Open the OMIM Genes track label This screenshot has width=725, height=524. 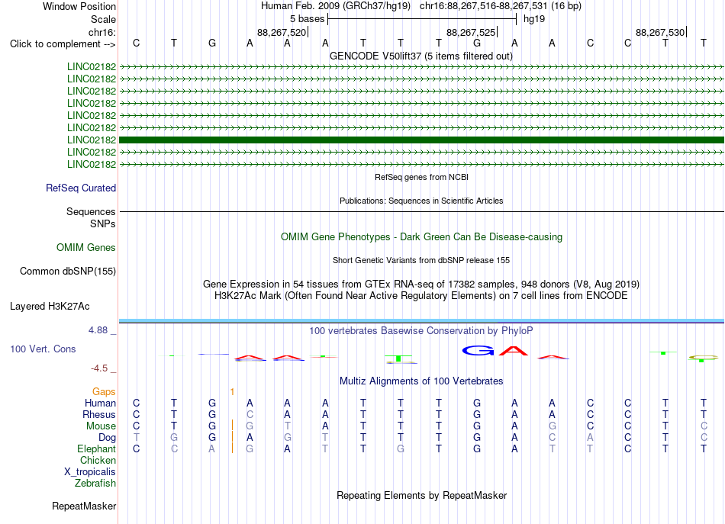pyautogui.click(x=86, y=248)
